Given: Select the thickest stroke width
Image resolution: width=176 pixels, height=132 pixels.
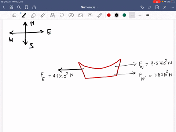Looking at the screenshot, I should pos(148,15).
